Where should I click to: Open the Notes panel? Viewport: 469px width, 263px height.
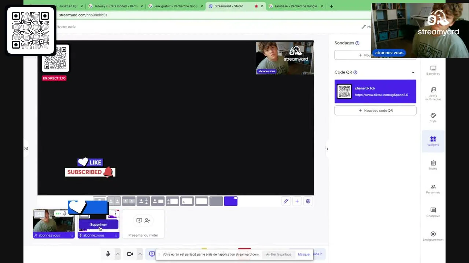click(433, 165)
